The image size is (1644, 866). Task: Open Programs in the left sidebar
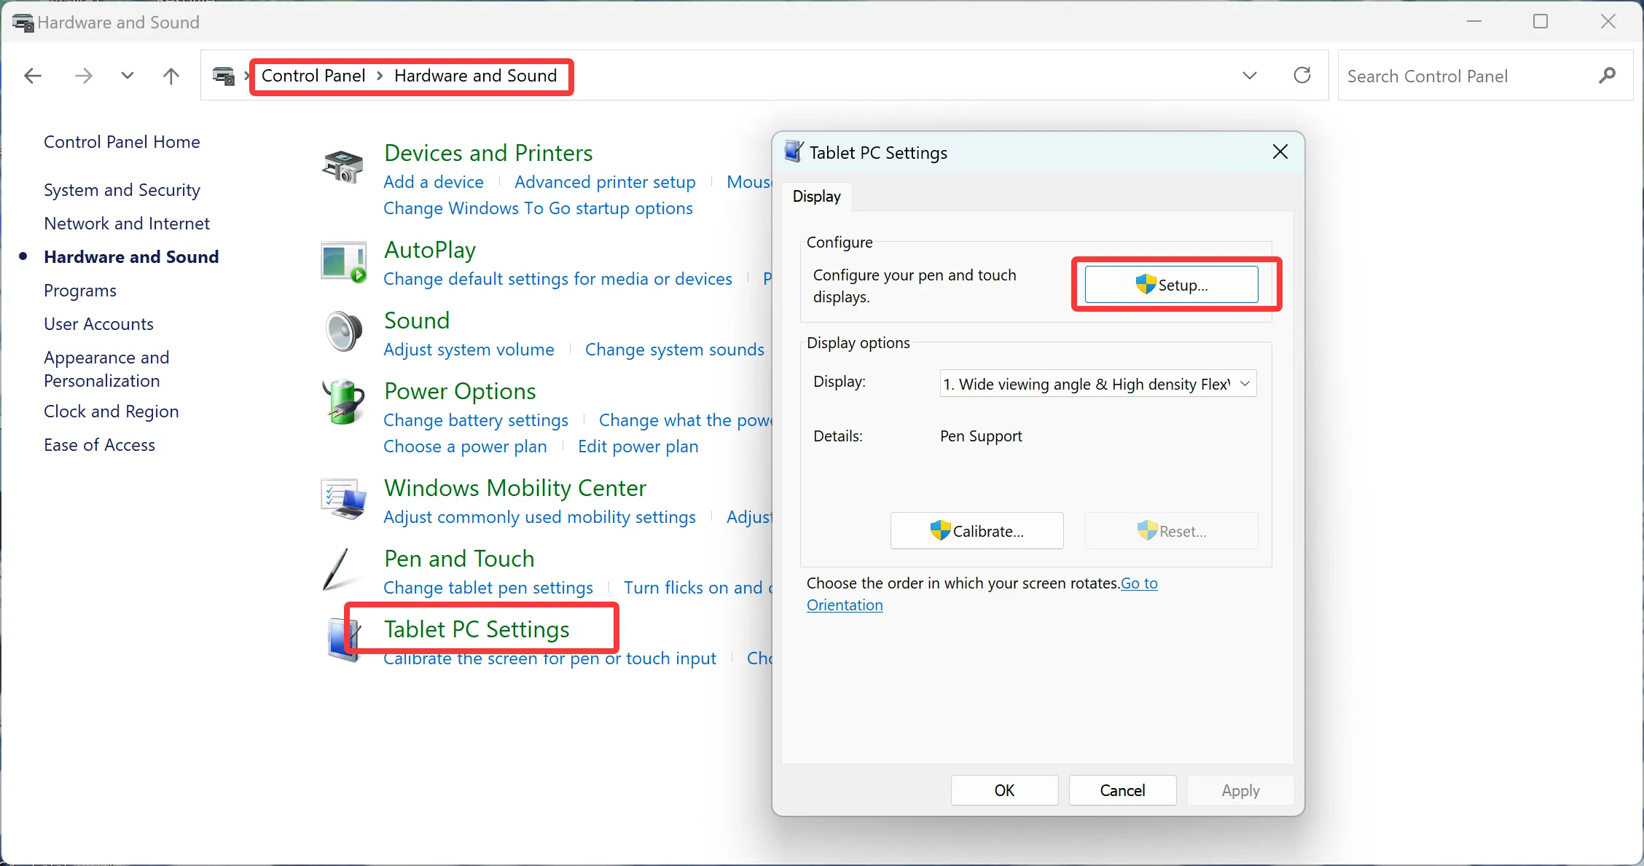pos(80,291)
